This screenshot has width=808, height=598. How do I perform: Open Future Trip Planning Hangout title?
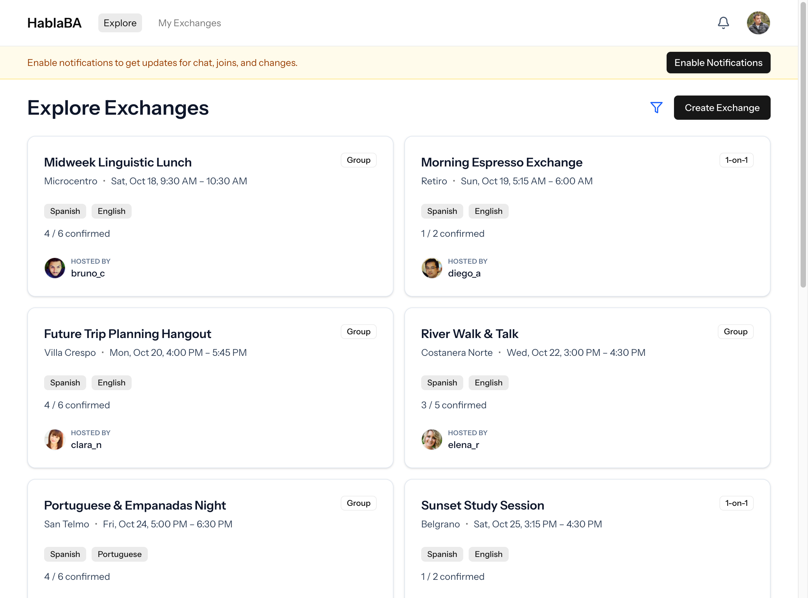[x=128, y=334]
